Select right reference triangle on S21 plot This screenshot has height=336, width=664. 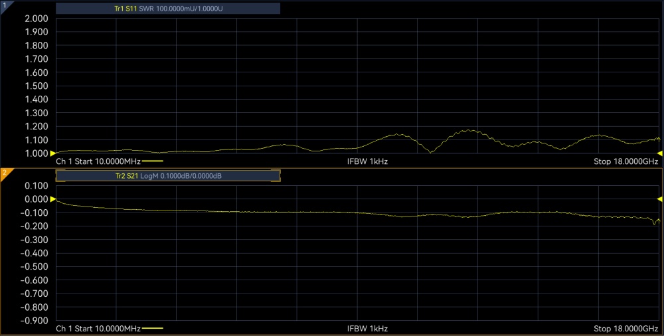click(x=659, y=199)
